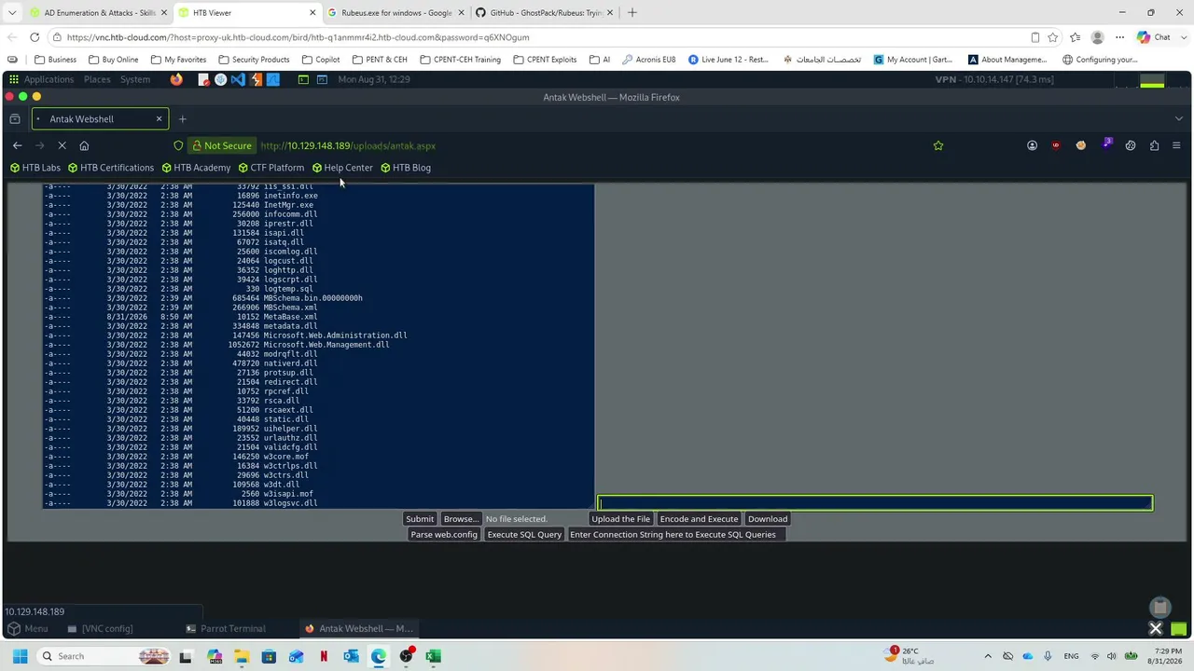Click Encode and Execute button

699,519
